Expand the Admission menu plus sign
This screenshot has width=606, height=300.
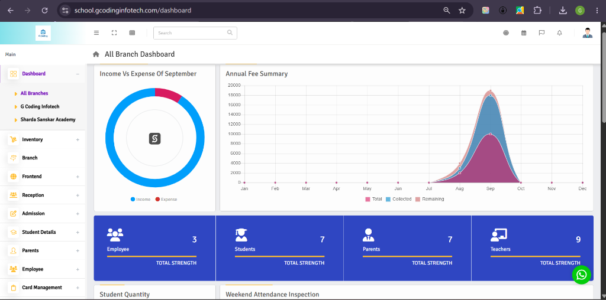tap(78, 214)
